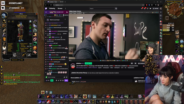Open the chat community users icon
184x104 pixels.
pyautogui.click(x=67, y=12)
